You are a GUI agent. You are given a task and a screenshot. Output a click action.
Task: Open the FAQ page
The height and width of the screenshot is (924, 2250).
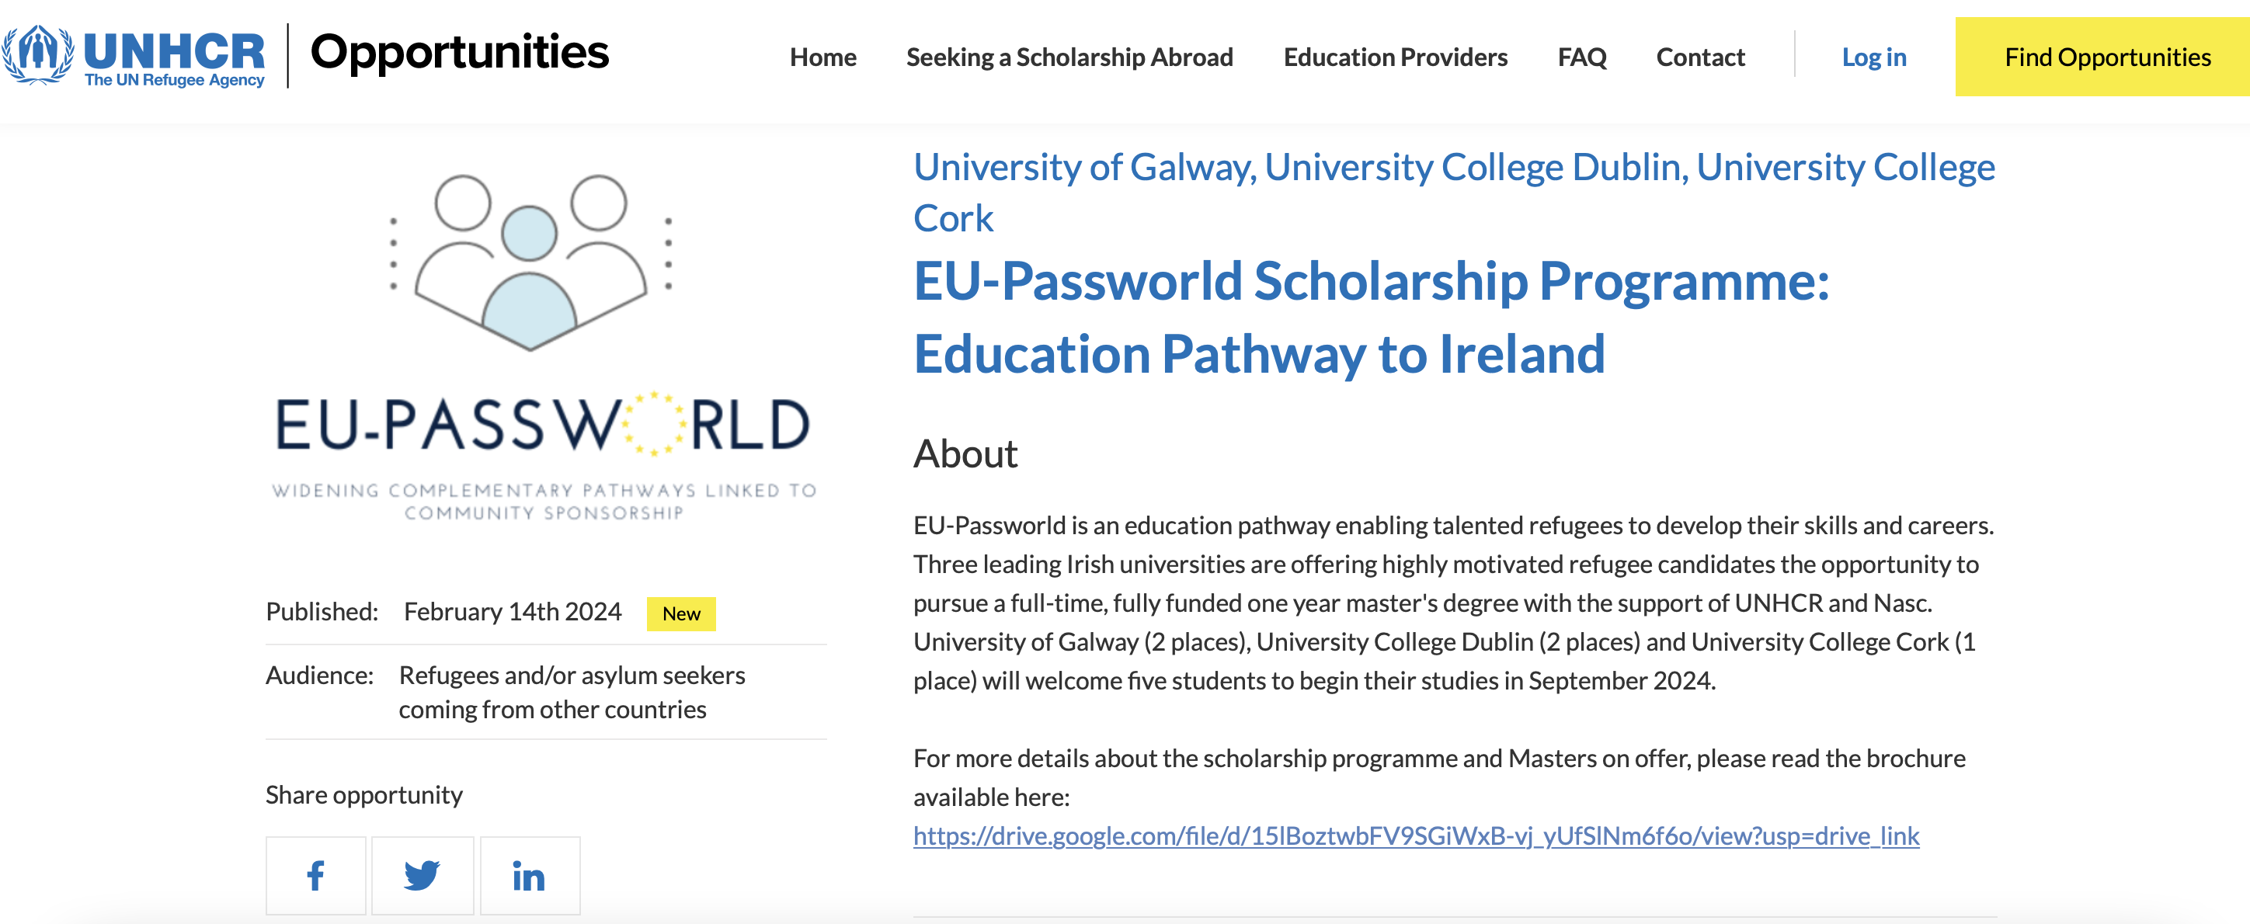pyautogui.click(x=1582, y=57)
